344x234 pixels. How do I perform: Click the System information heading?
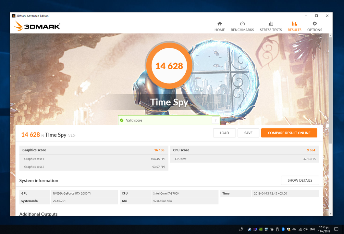pyautogui.click(x=39, y=180)
